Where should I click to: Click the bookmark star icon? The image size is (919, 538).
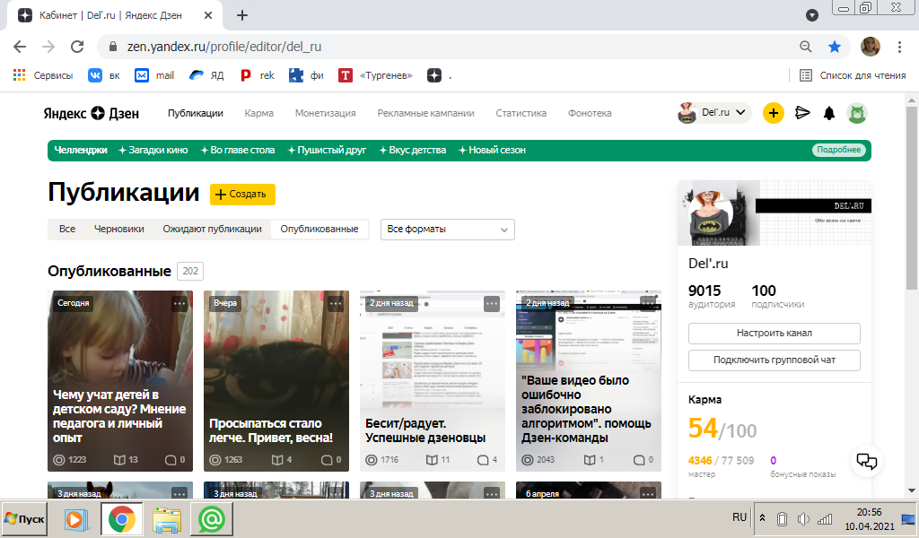click(x=835, y=47)
